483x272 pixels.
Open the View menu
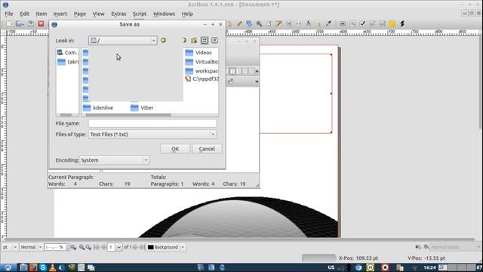pyautogui.click(x=99, y=14)
